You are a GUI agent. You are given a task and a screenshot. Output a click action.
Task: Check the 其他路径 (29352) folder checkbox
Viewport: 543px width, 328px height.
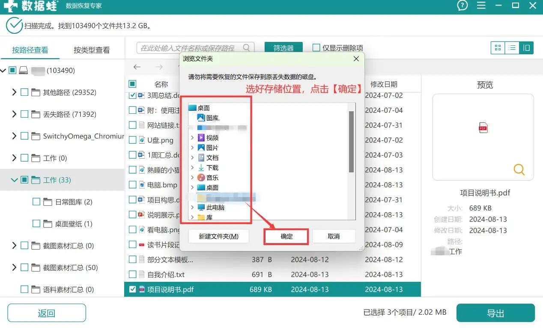(x=25, y=92)
